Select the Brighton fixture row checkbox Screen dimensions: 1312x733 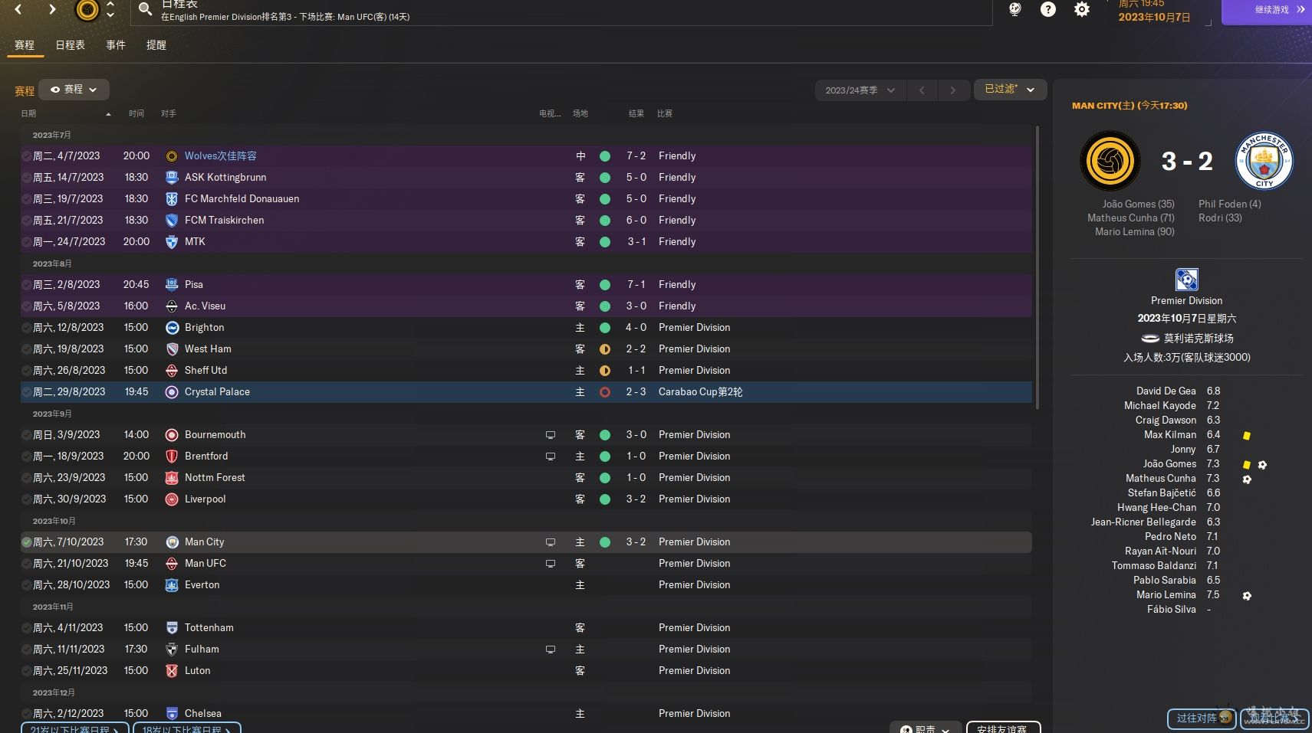[x=26, y=327]
